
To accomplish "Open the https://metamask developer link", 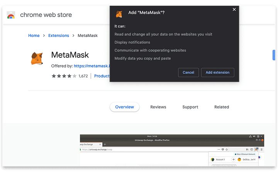I will (x=92, y=66).
